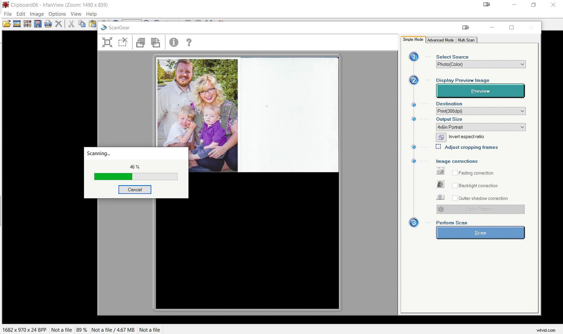
Task: Select the auto-crop tool in ScanGear
Action: click(x=107, y=42)
